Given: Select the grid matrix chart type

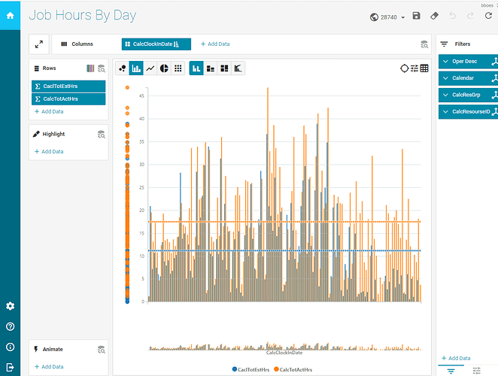Looking at the screenshot, I should 178,68.
